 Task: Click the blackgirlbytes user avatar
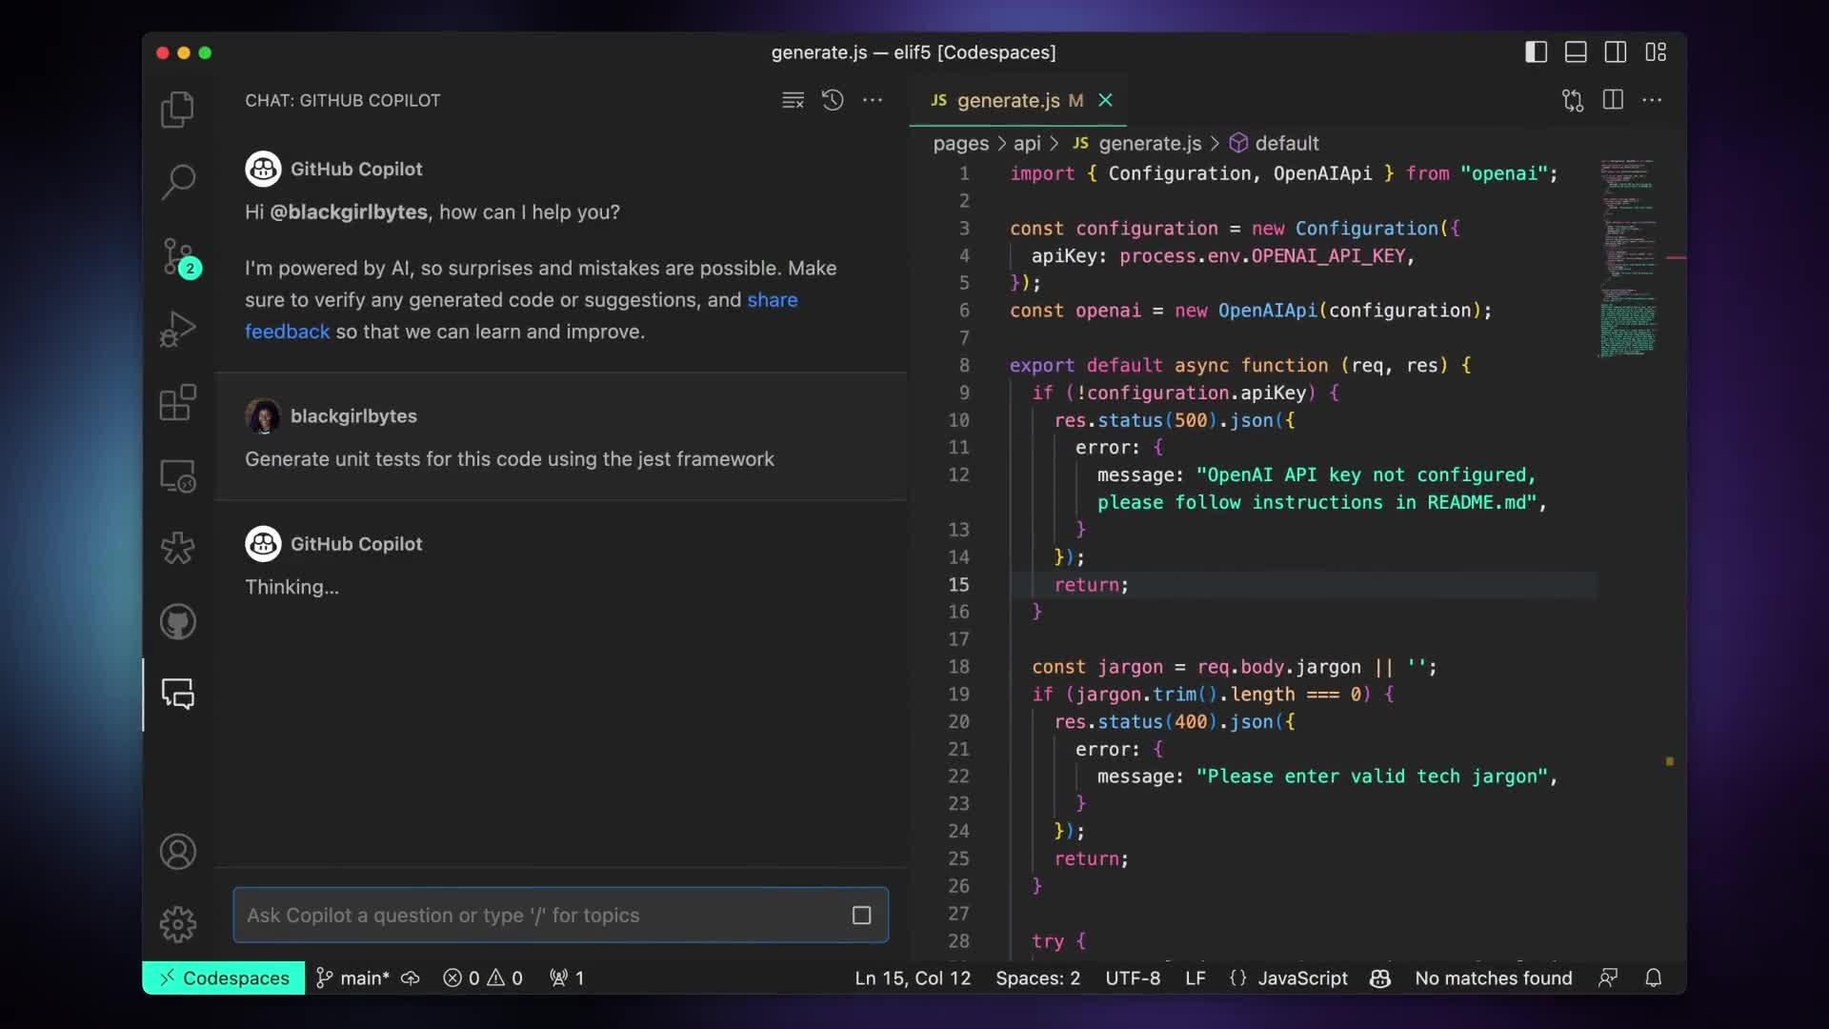(263, 416)
